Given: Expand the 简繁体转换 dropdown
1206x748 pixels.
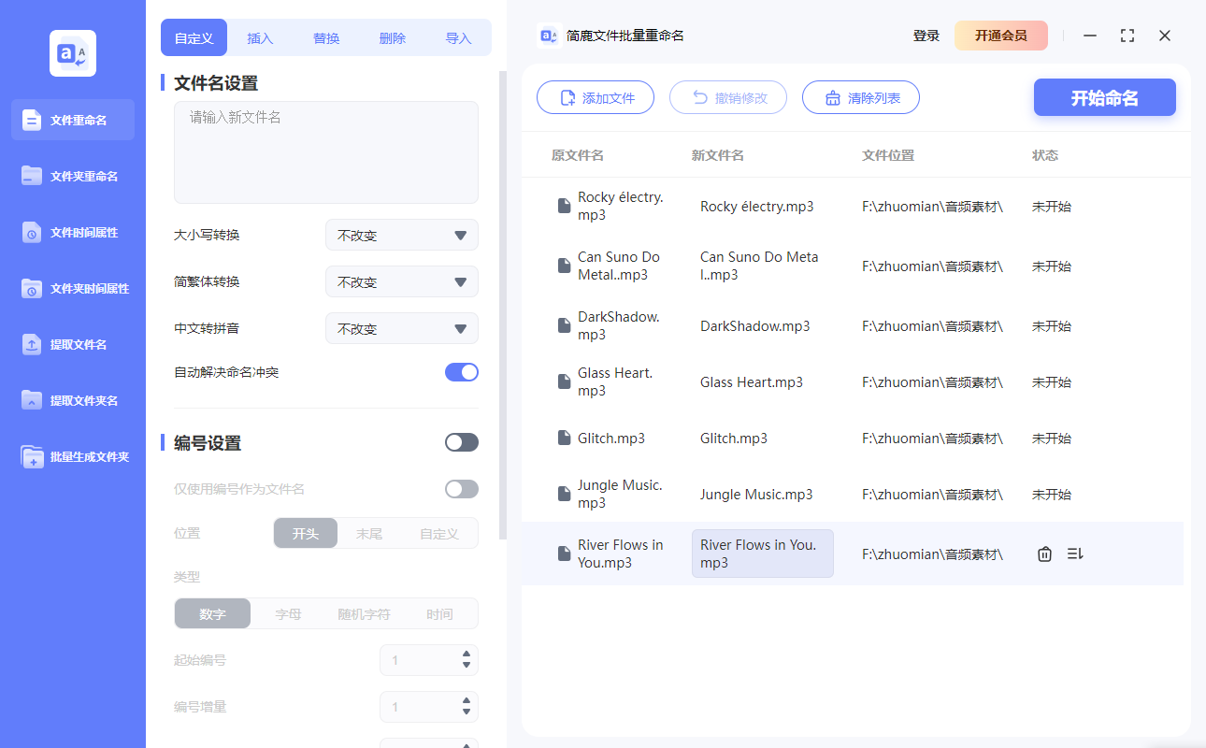Looking at the screenshot, I should 401,281.
